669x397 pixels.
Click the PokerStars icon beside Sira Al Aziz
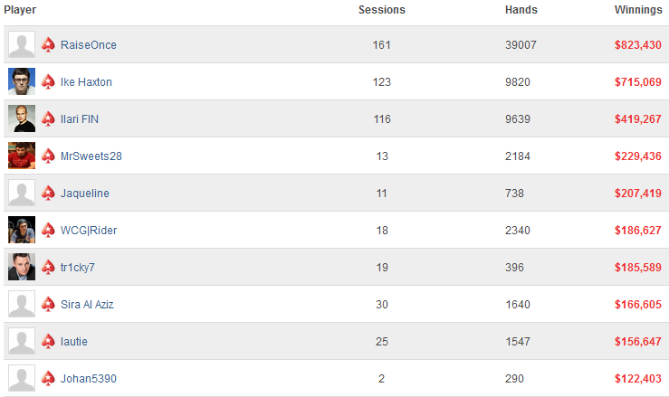[x=48, y=304]
